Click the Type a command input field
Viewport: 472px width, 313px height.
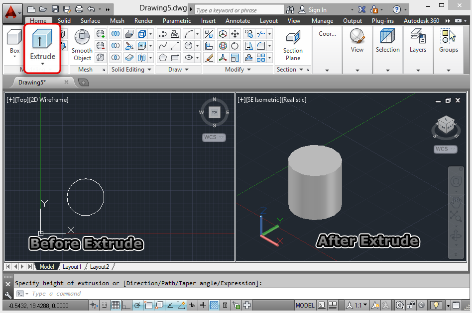coord(100,294)
